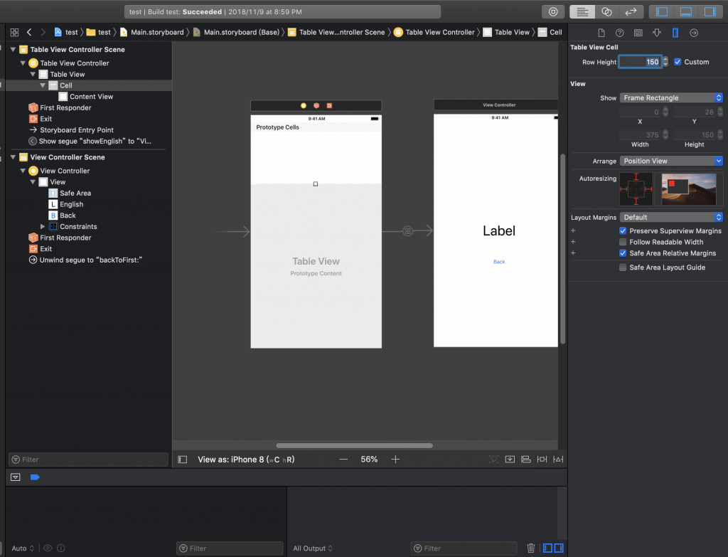Show the standard editor
This screenshot has width=728, height=557.
tap(582, 11)
